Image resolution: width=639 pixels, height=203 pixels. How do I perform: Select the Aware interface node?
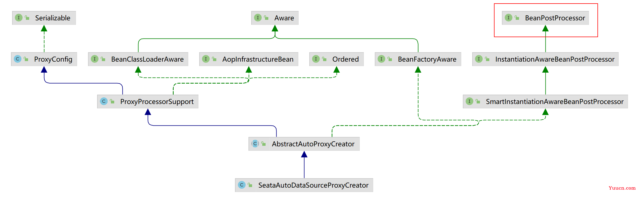tap(275, 18)
